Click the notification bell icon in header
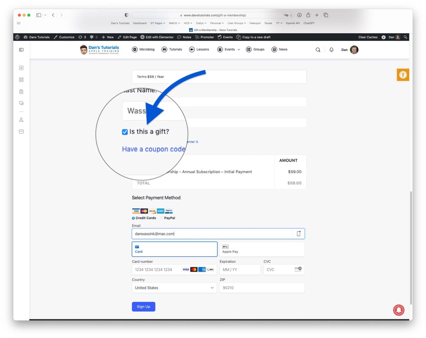Screen dimensions: 426x338 [331, 50]
